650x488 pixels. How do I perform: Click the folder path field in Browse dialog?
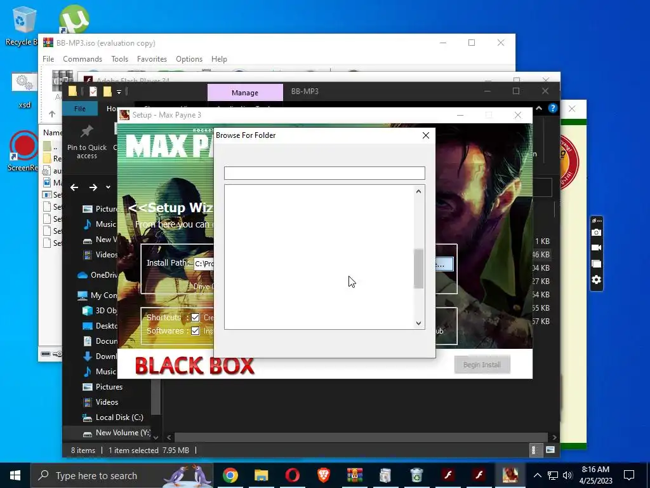tap(324, 173)
